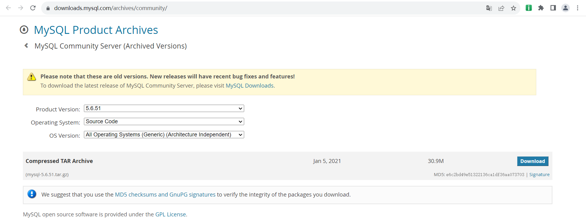
Task: Click the Compressed TAR Archive label
Action: point(59,161)
